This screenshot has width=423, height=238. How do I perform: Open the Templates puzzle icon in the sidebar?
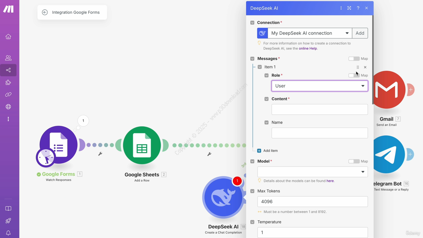pyautogui.click(x=8, y=82)
